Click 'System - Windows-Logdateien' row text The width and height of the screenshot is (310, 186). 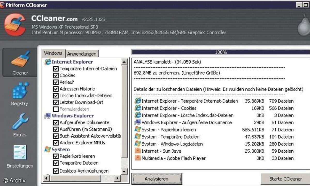click(172, 144)
